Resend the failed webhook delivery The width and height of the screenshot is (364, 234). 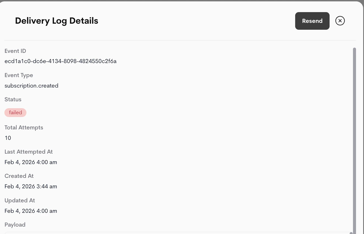click(312, 21)
